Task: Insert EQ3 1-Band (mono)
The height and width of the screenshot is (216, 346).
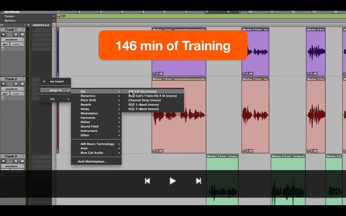Action: tap(153, 105)
